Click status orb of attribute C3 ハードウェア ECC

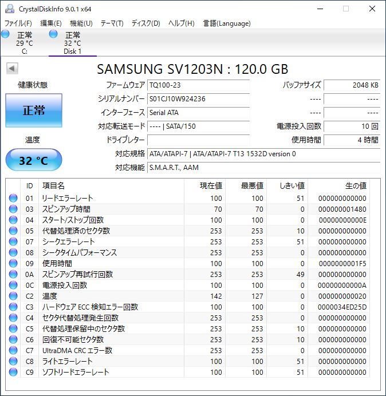(13, 307)
